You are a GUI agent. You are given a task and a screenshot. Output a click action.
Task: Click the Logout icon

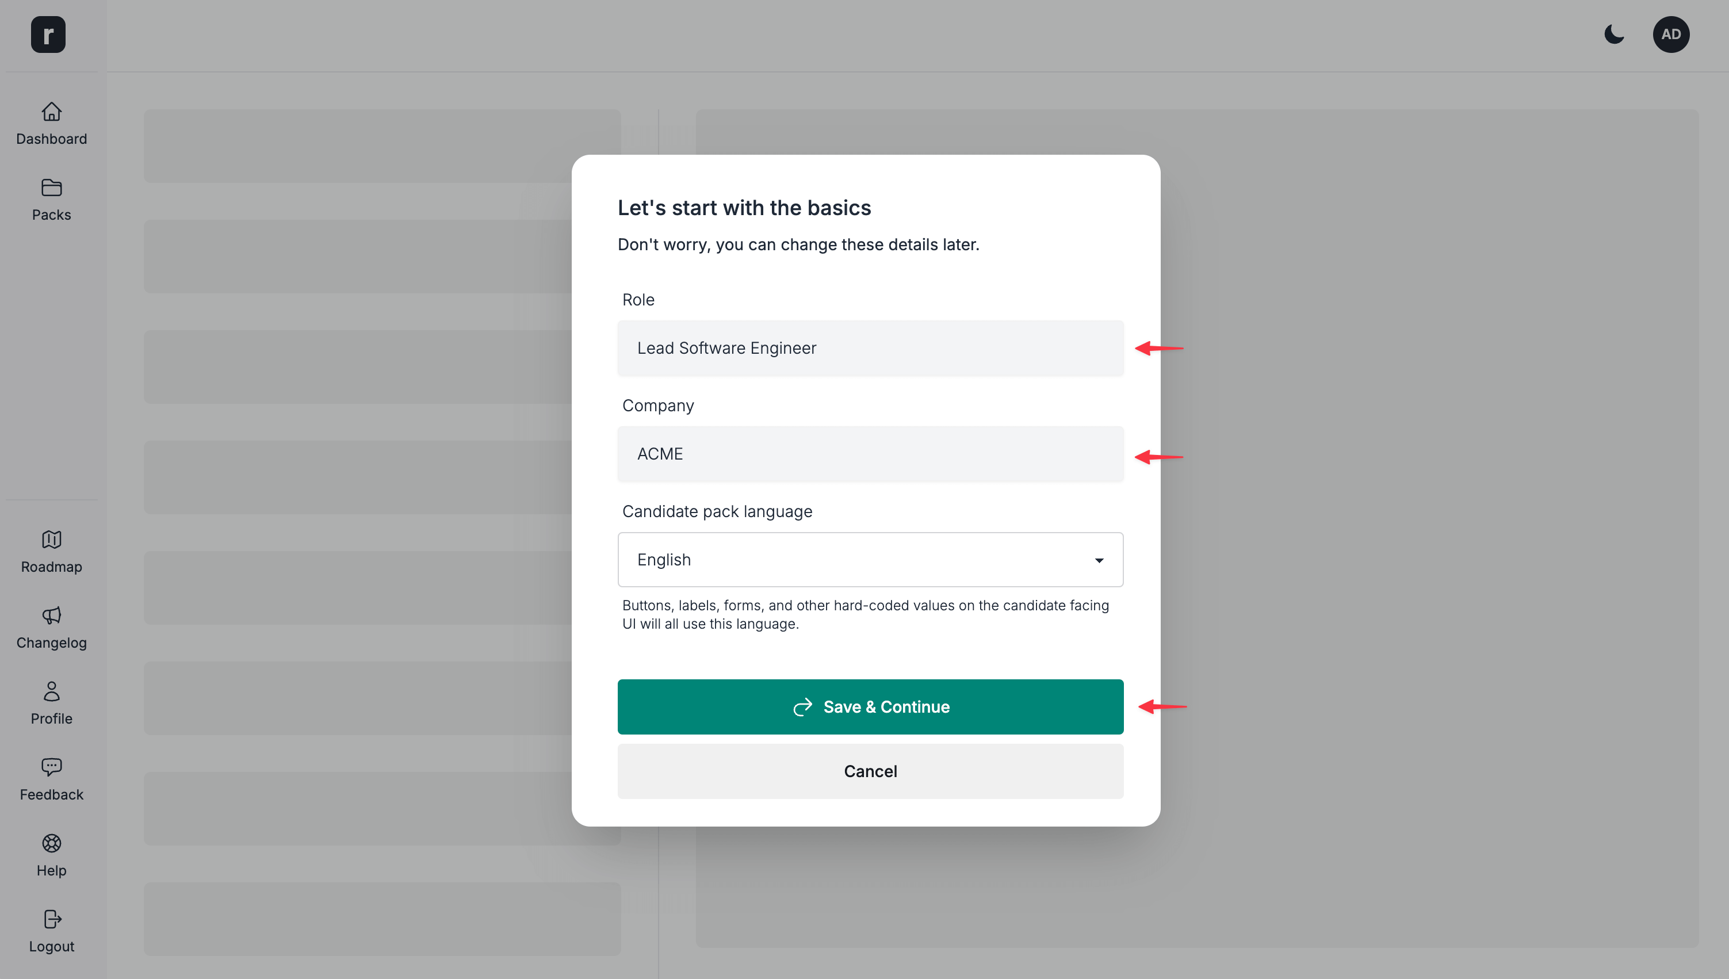point(51,919)
